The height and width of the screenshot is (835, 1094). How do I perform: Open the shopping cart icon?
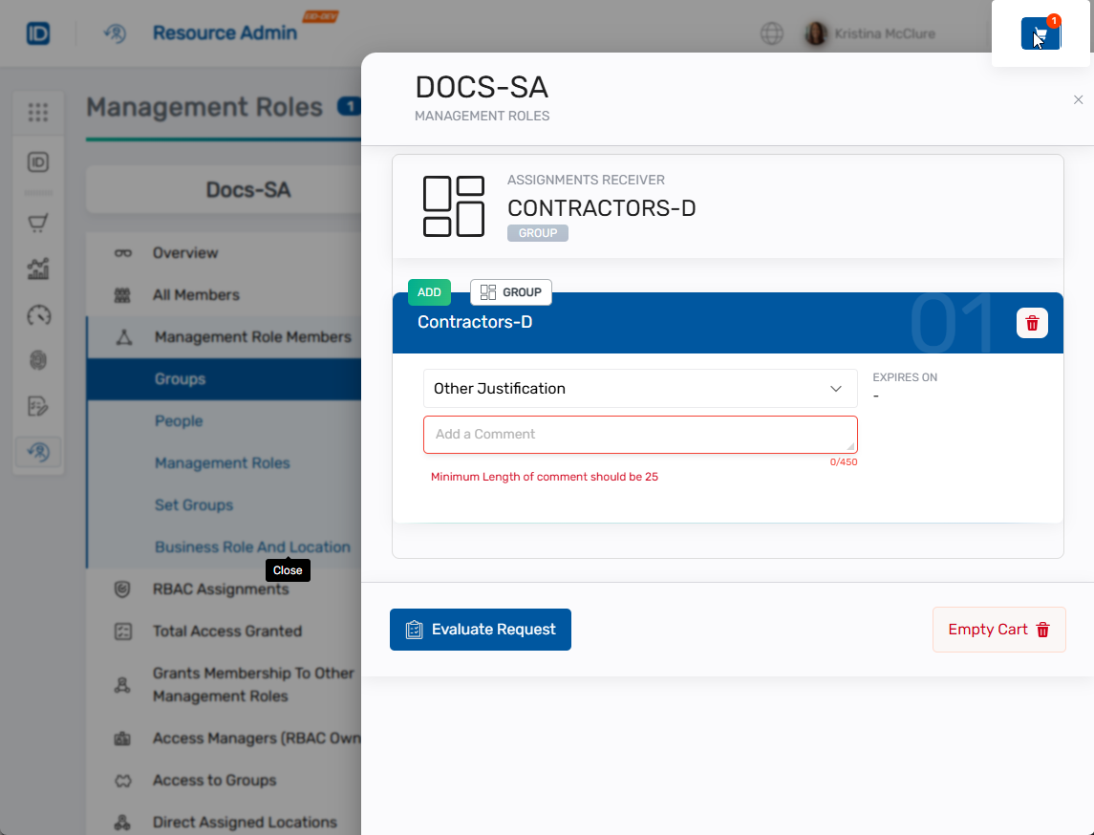pyautogui.click(x=1040, y=33)
